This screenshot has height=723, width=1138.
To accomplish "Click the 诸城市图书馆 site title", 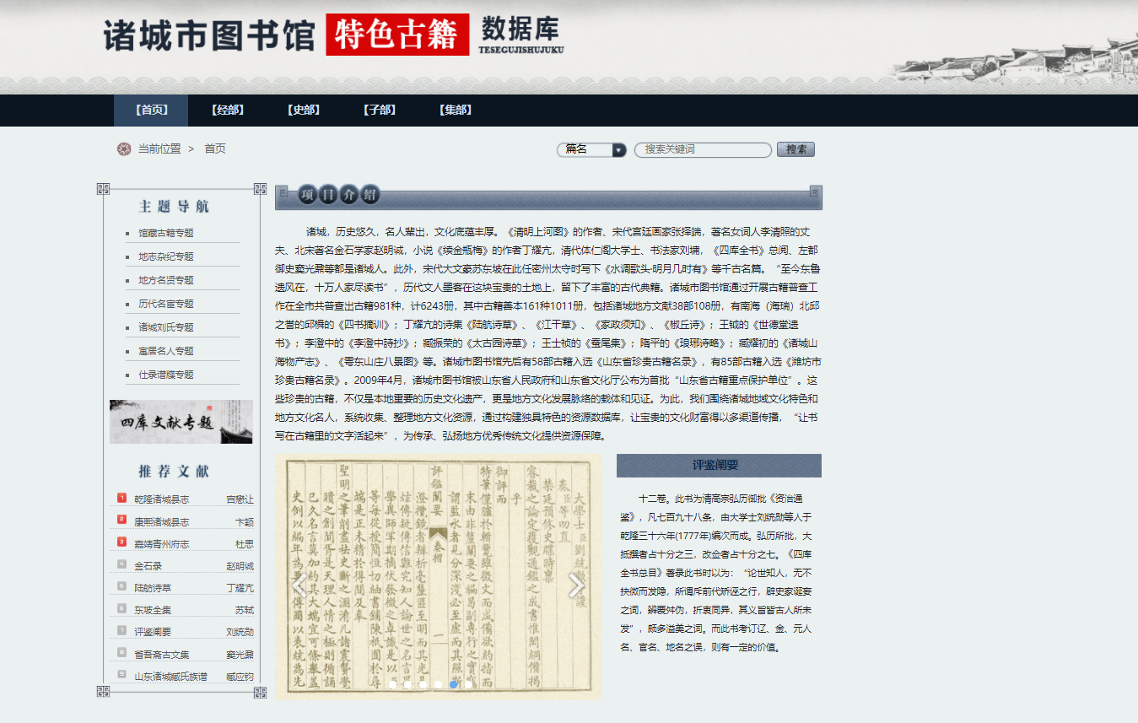I will coord(208,36).
